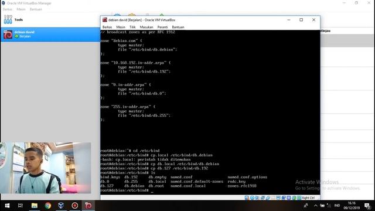Maximize the debian david VM window
This screenshot has width=375, height=211.
(x=301, y=20)
